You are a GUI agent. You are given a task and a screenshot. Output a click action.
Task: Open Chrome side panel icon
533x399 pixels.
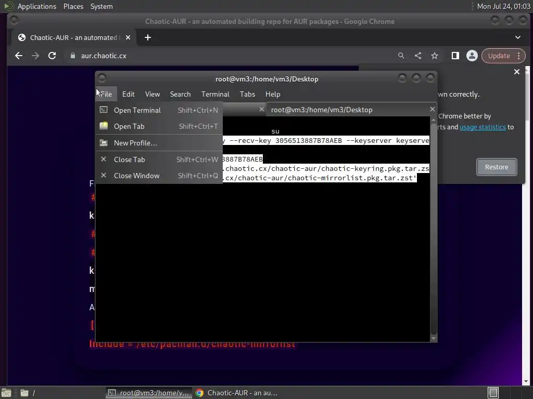[455, 56]
